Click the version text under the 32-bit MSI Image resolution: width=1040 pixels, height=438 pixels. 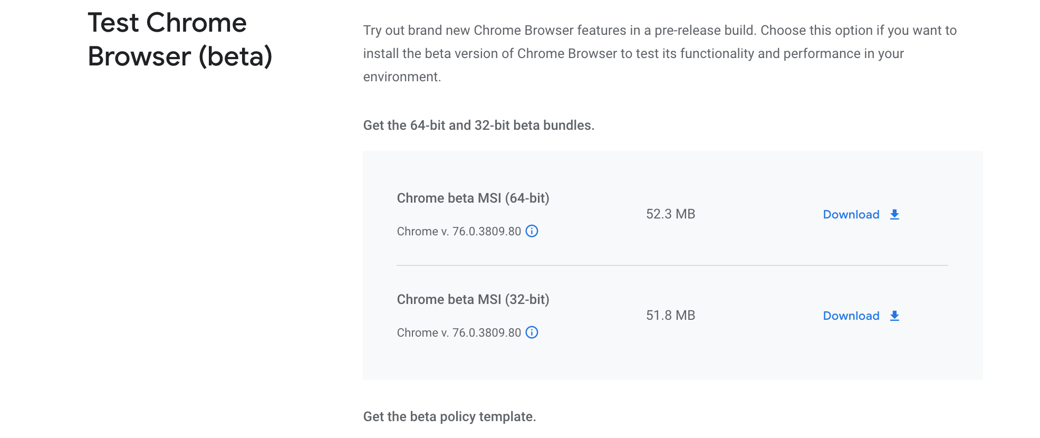point(459,332)
